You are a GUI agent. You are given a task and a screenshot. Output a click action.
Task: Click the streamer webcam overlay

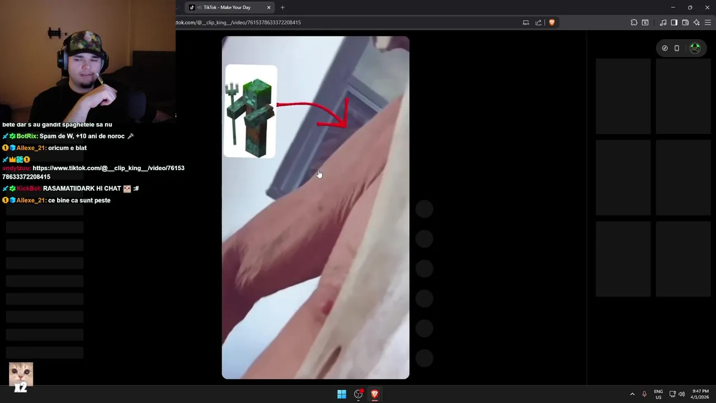(88, 60)
